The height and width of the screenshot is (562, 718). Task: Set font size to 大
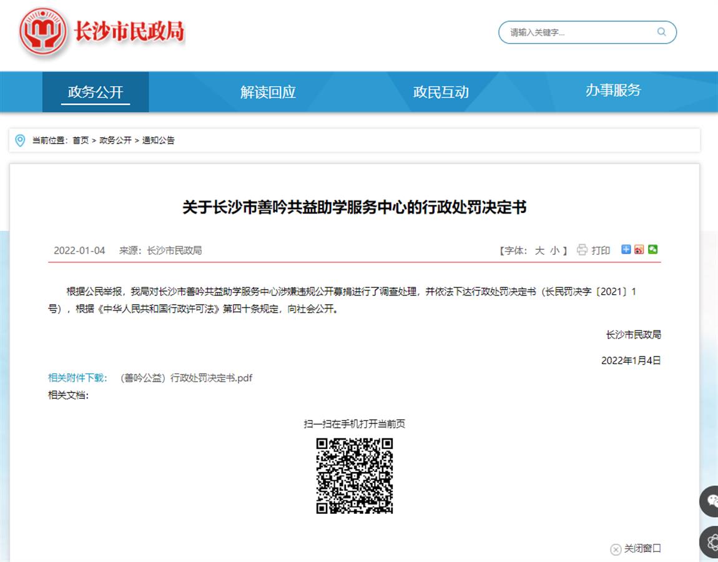tap(540, 250)
